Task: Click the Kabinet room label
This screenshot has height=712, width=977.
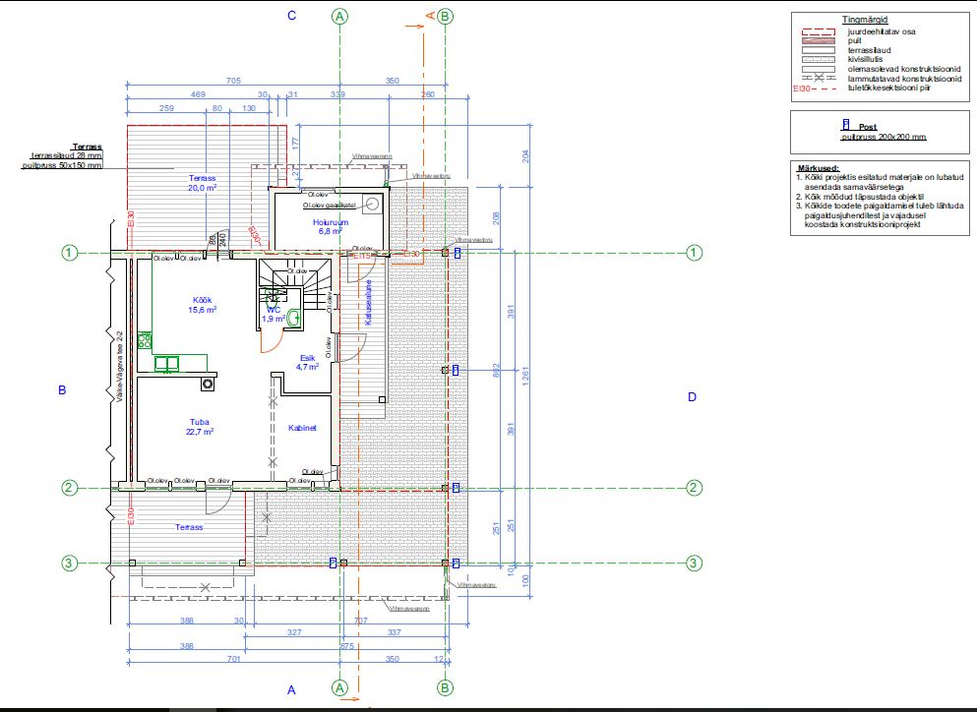Action: pyautogui.click(x=302, y=428)
